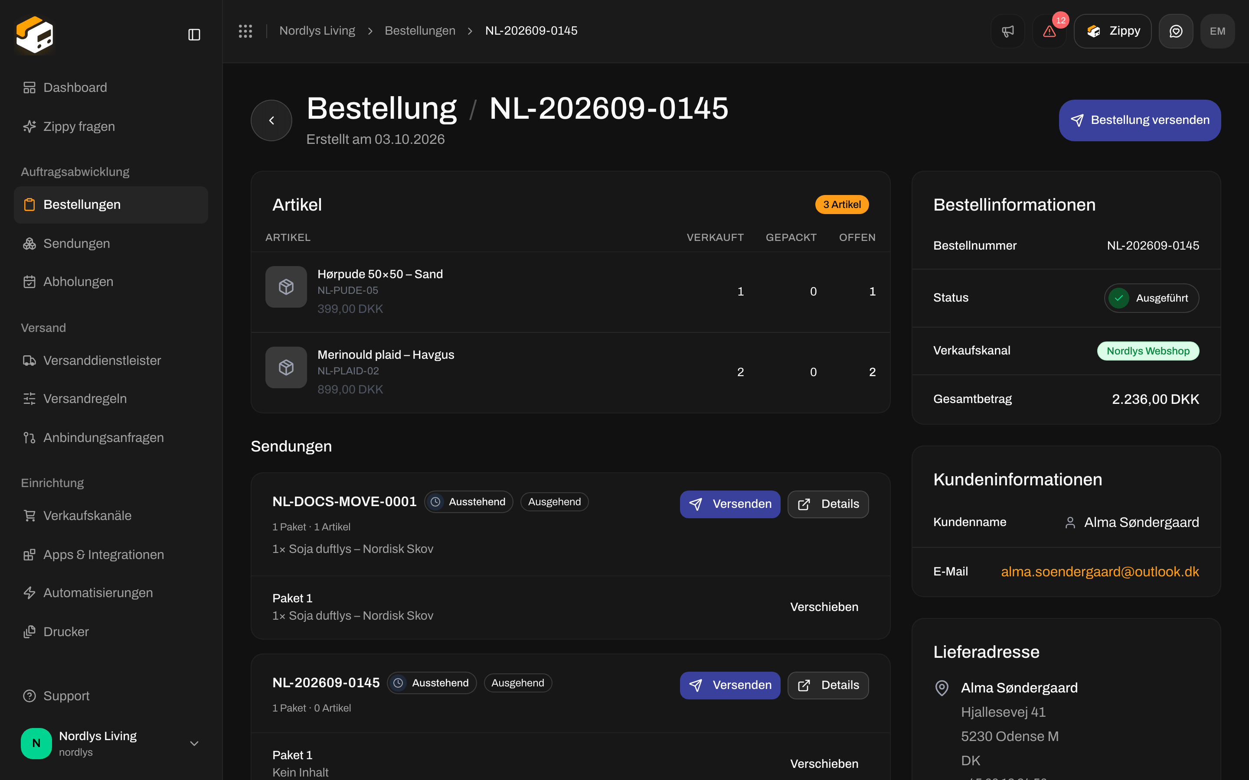
Task: Open Details for shipment NL-DOCS-MOVE-0001
Action: click(828, 504)
